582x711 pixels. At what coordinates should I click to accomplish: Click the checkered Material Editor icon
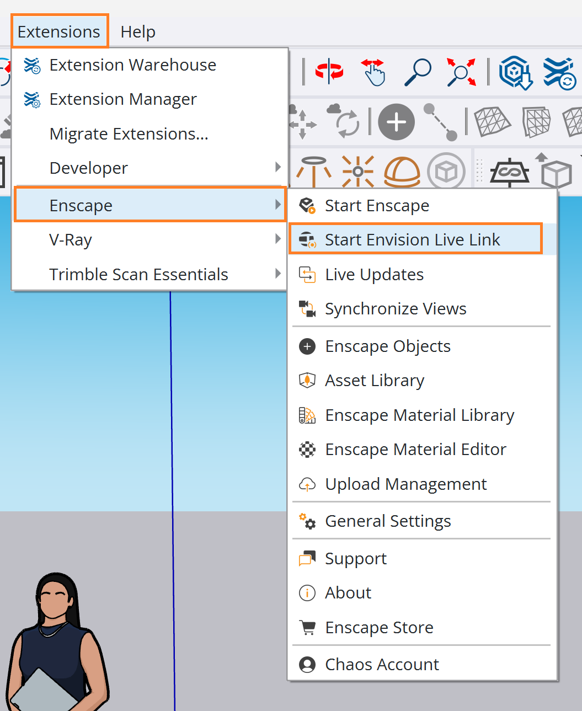(x=307, y=450)
